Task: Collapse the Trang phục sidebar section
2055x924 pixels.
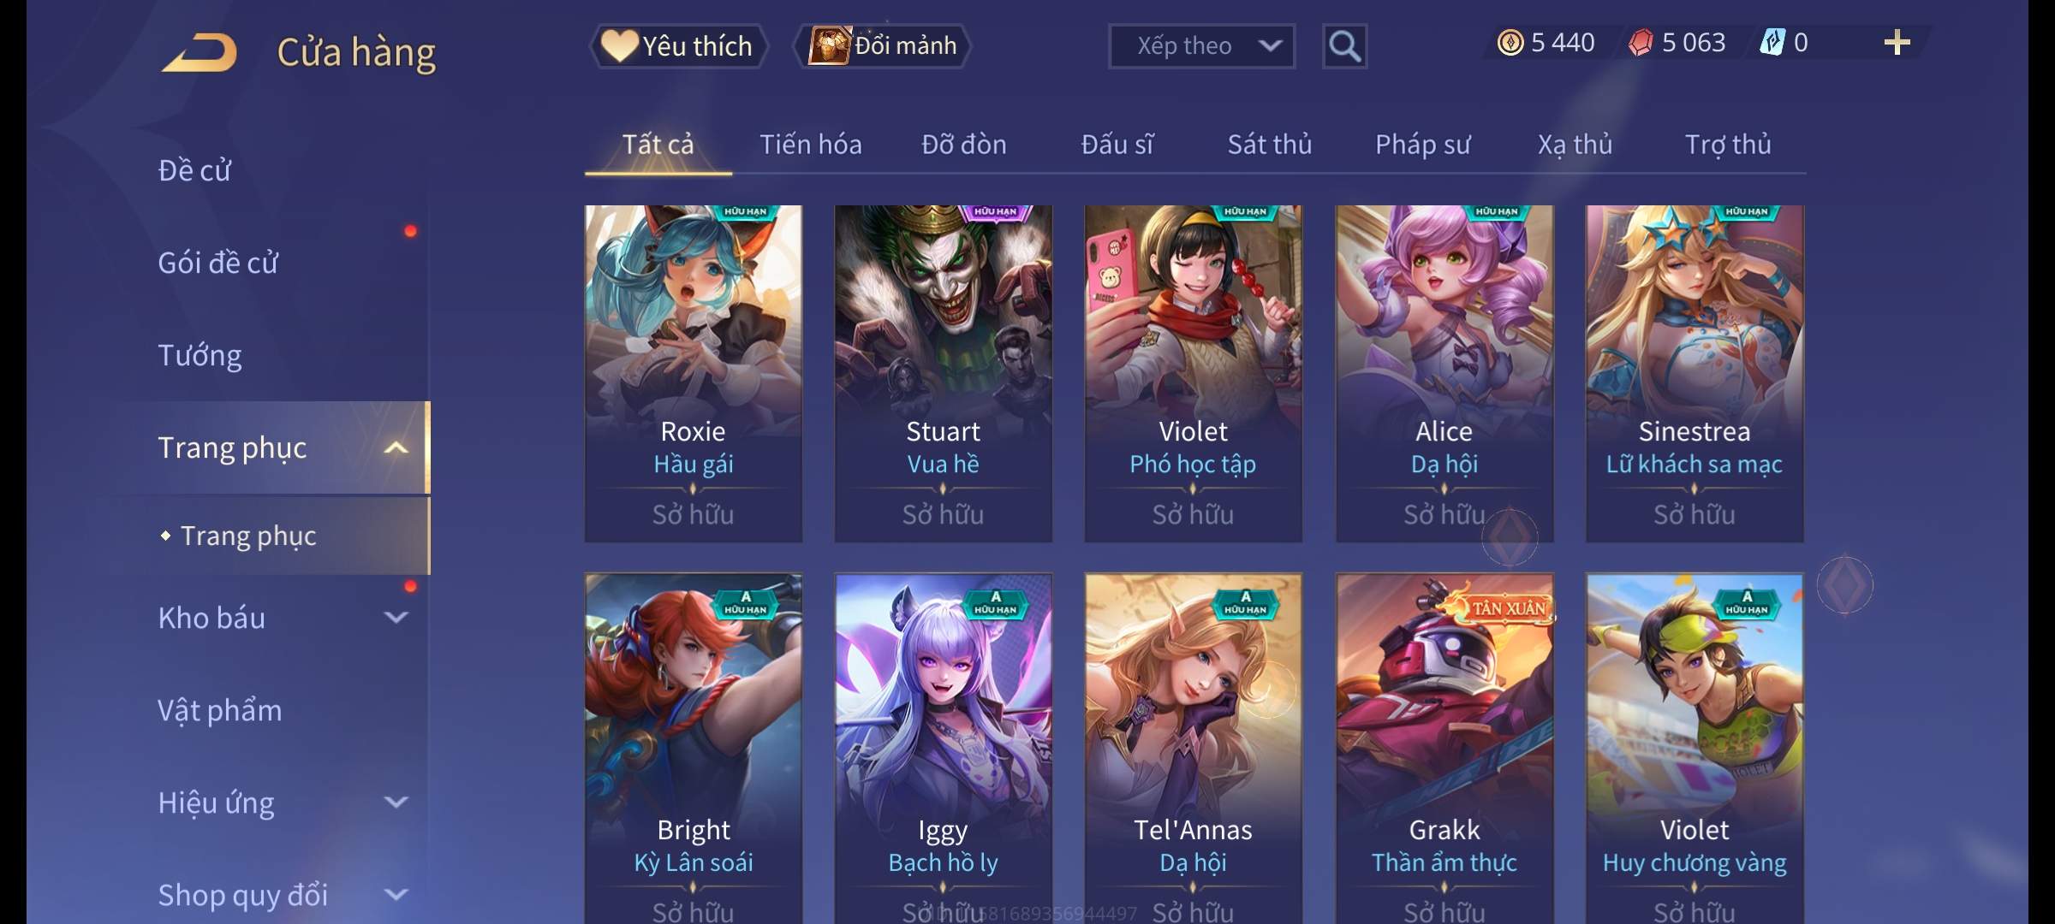Action: pyautogui.click(x=396, y=447)
